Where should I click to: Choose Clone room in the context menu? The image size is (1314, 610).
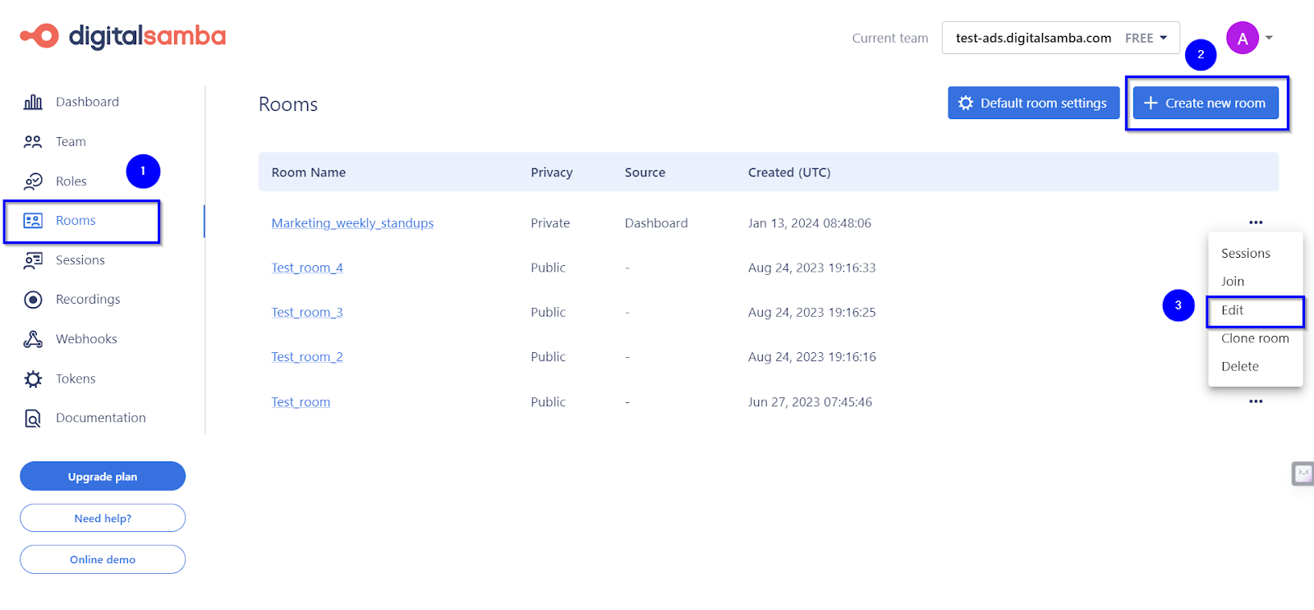coord(1254,338)
